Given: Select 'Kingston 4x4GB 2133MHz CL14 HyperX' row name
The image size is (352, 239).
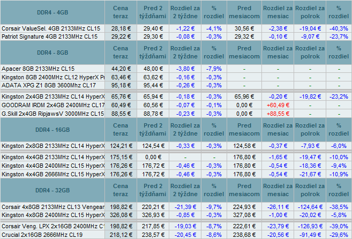Looking at the screenshot, I should point(53,157).
